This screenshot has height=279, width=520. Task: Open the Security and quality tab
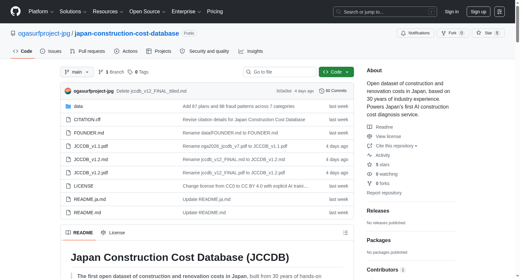click(204, 51)
